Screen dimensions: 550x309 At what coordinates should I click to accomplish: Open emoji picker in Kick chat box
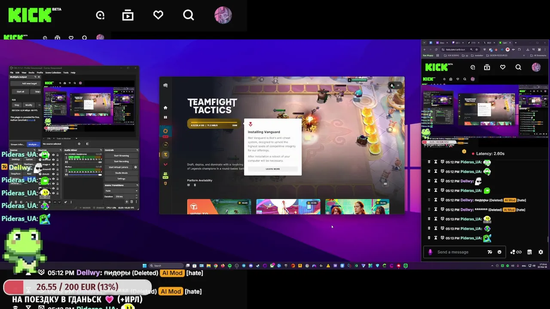pos(499,252)
